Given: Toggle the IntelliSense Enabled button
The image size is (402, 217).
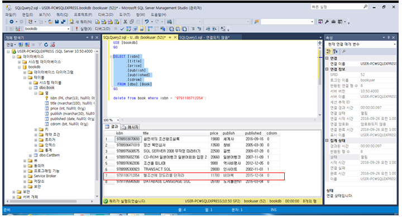Looking at the screenshot, I should point(141,28).
